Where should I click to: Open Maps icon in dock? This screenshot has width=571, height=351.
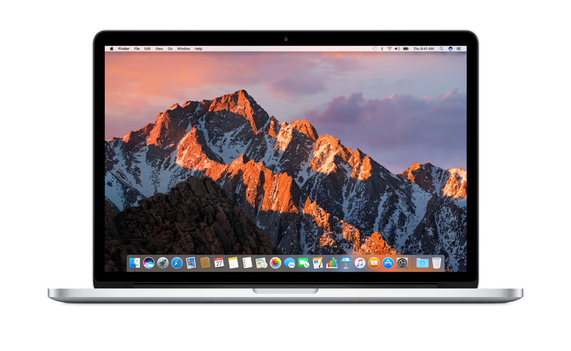[x=261, y=262]
